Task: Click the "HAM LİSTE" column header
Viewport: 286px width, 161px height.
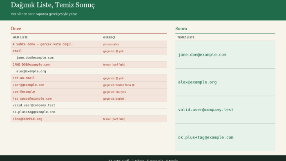Action: [x=20, y=37]
